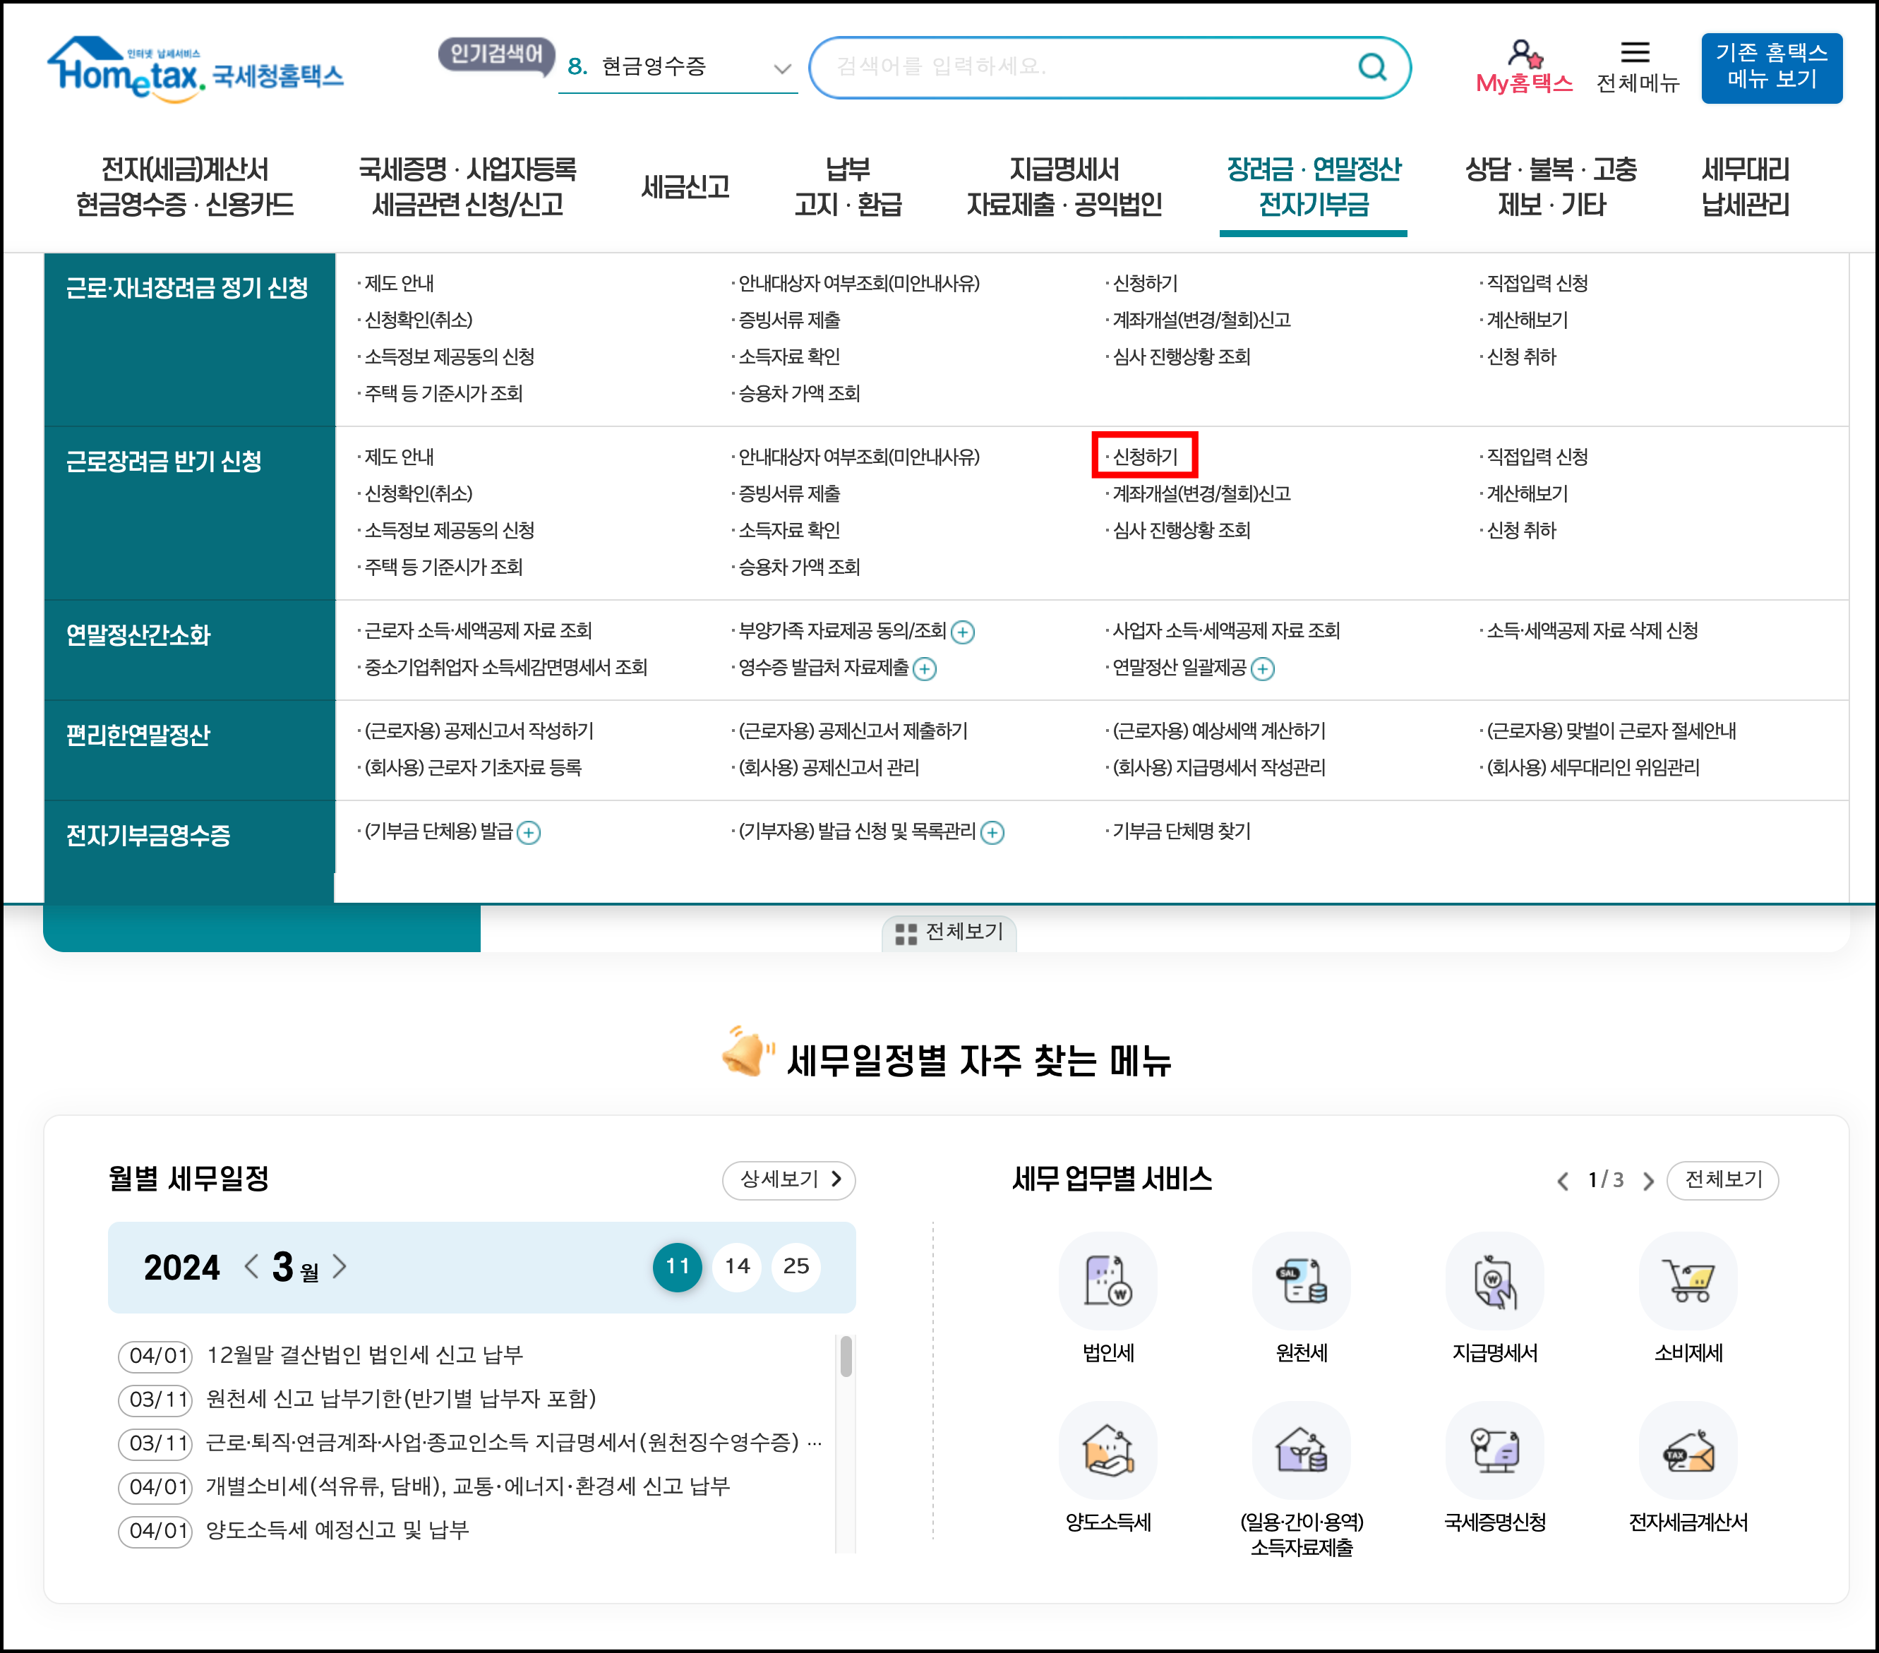1879x1653 pixels.
Task: Expand plus icon next to (기부자용) 발급 신청 및 목록관리
Action: click(x=992, y=832)
